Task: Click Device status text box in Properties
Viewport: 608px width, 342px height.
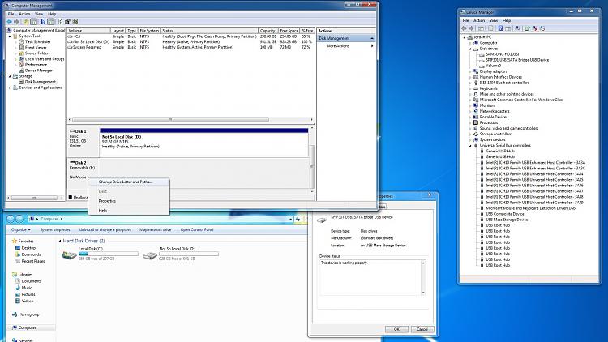Action: coord(373,278)
